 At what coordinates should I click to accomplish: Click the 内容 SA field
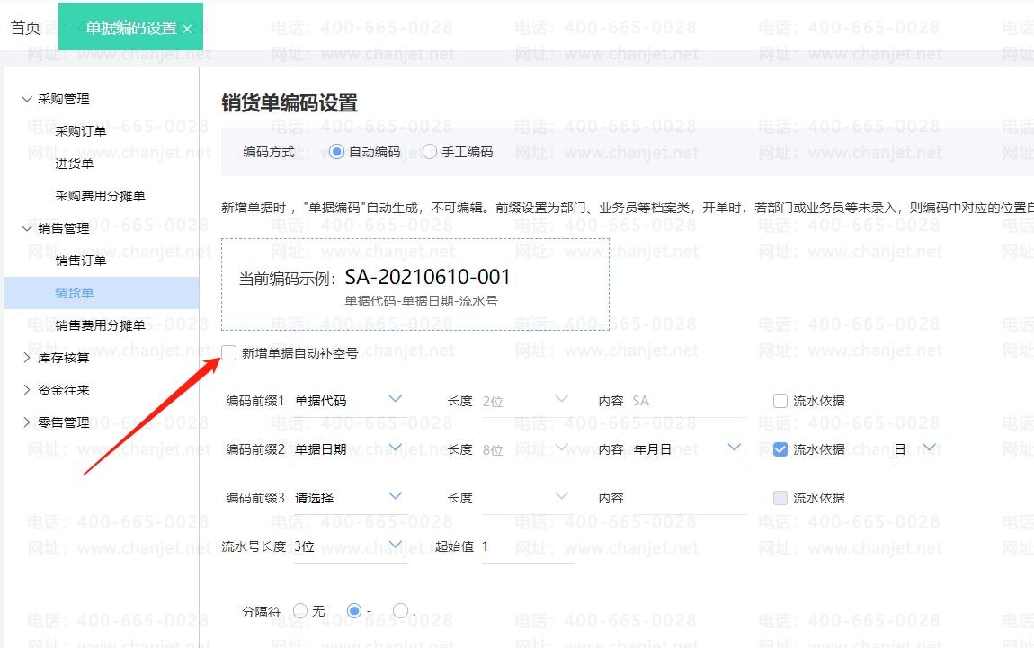click(689, 401)
